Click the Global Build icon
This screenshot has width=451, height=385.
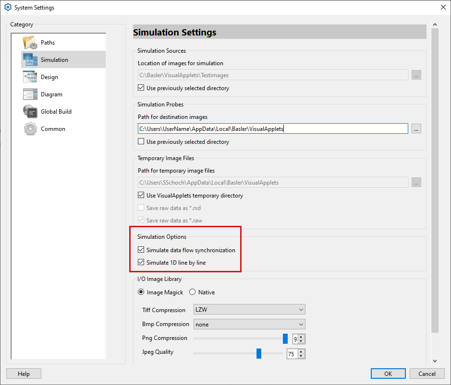pyautogui.click(x=29, y=111)
